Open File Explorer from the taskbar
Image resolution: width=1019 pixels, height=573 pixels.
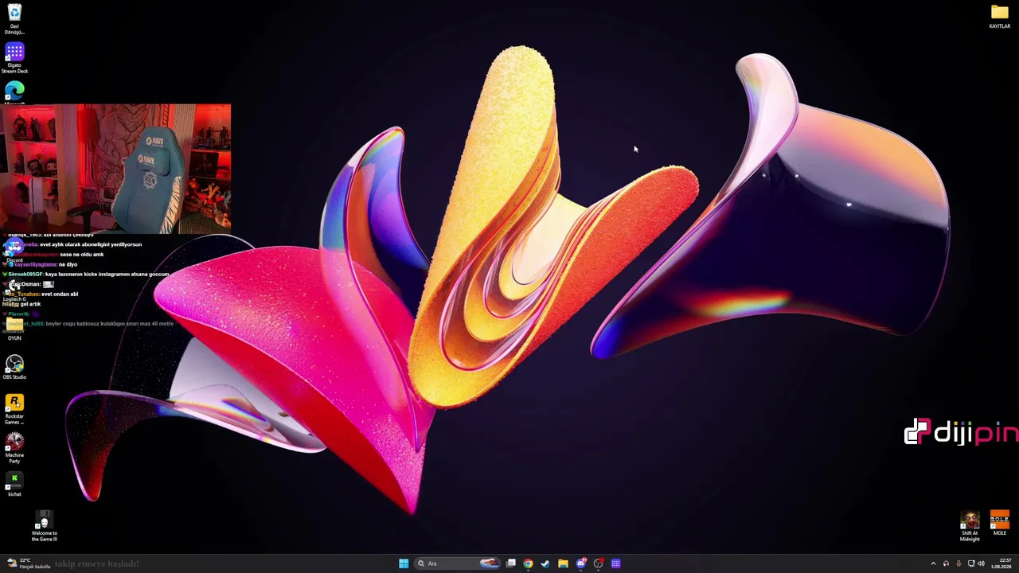tap(563, 563)
